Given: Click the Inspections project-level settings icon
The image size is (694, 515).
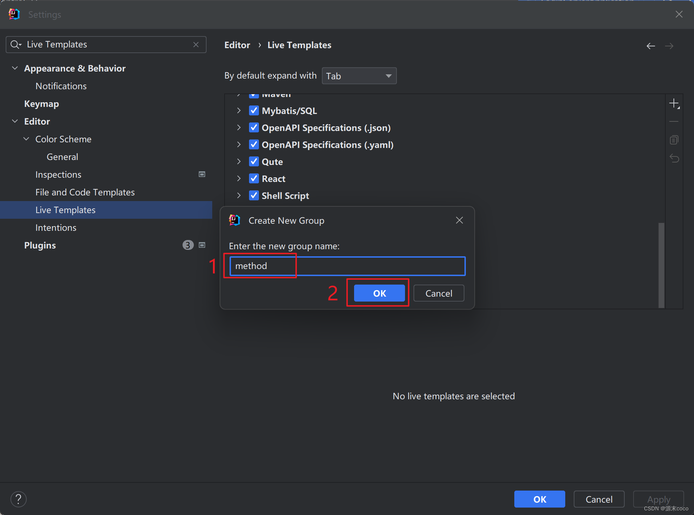Looking at the screenshot, I should [202, 174].
